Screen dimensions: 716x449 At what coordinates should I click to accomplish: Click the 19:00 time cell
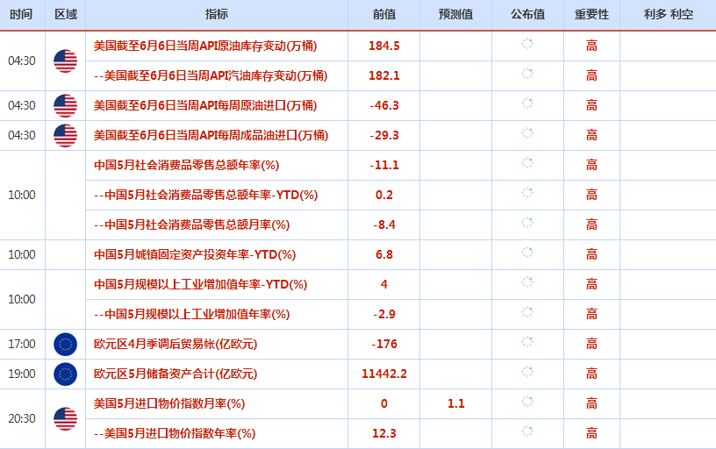pyautogui.click(x=22, y=374)
